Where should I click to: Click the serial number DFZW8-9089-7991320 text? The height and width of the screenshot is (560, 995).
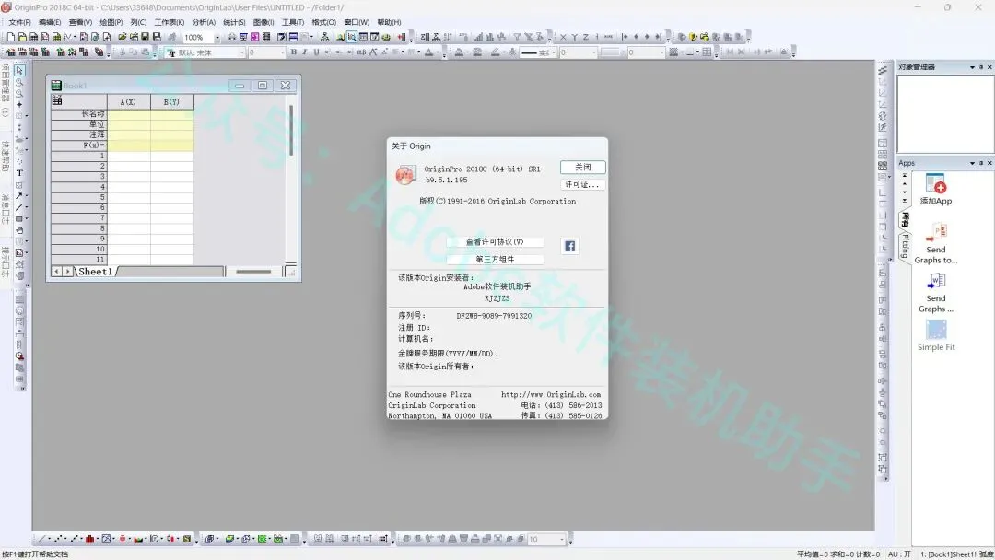(494, 316)
